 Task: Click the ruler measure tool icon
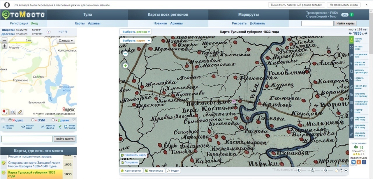tap(20, 112)
